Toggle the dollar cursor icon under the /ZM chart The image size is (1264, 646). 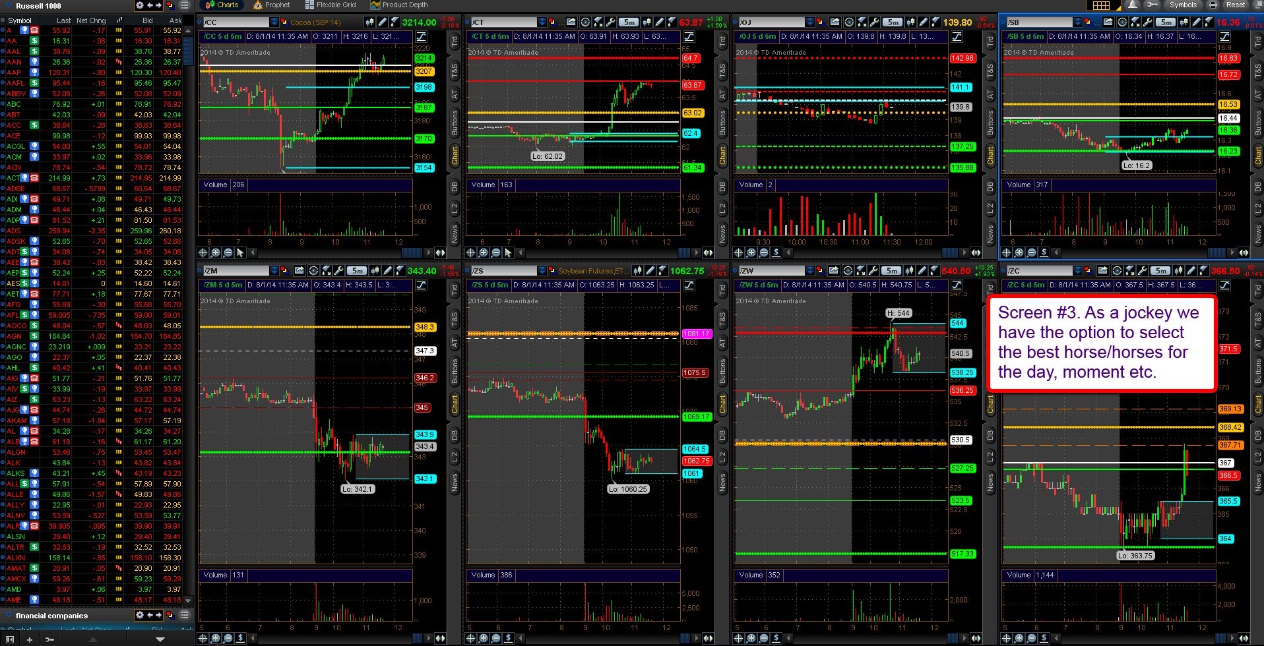pyautogui.click(x=240, y=638)
